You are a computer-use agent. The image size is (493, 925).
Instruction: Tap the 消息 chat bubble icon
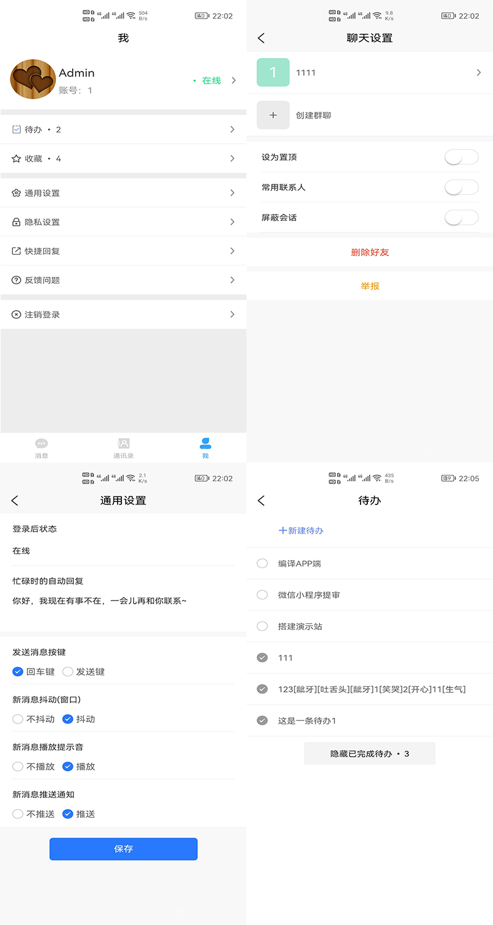(x=41, y=443)
